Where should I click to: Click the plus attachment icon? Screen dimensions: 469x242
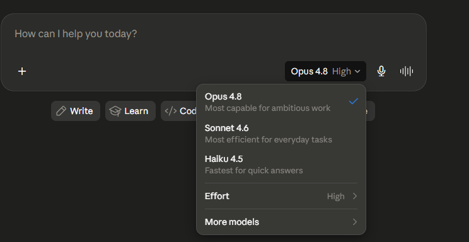click(22, 71)
